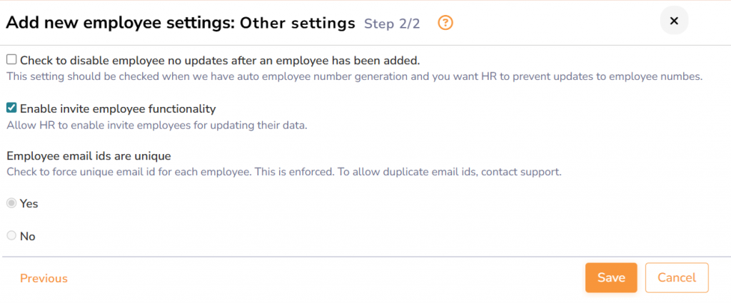Close the employee settings dialog
The height and width of the screenshot is (303, 731).
(673, 21)
